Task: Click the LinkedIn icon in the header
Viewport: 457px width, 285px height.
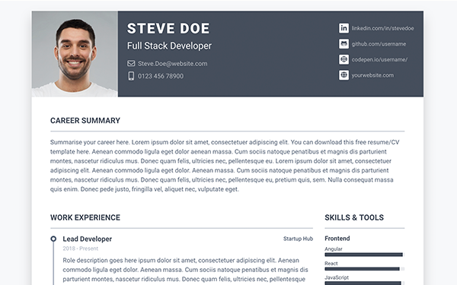Action: click(x=344, y=28)
